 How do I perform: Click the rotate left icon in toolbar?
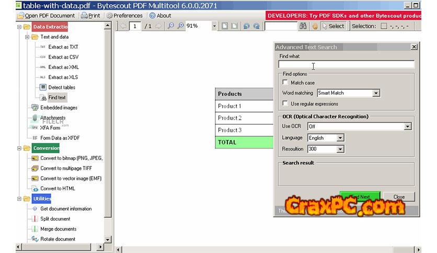click(246, 26)
